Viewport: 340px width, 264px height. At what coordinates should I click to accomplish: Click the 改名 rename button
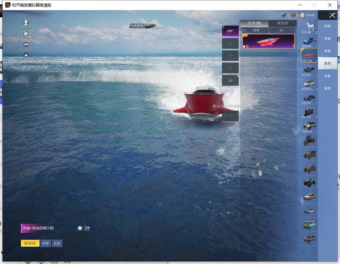click(x=57, y=243)
